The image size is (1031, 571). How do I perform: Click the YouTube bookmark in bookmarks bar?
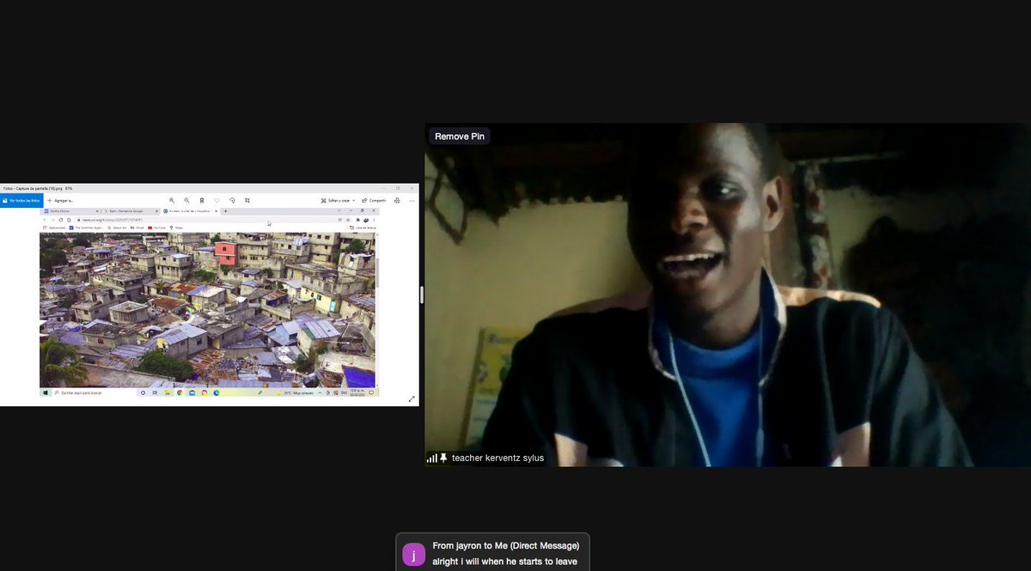click(x=156, y=228)
